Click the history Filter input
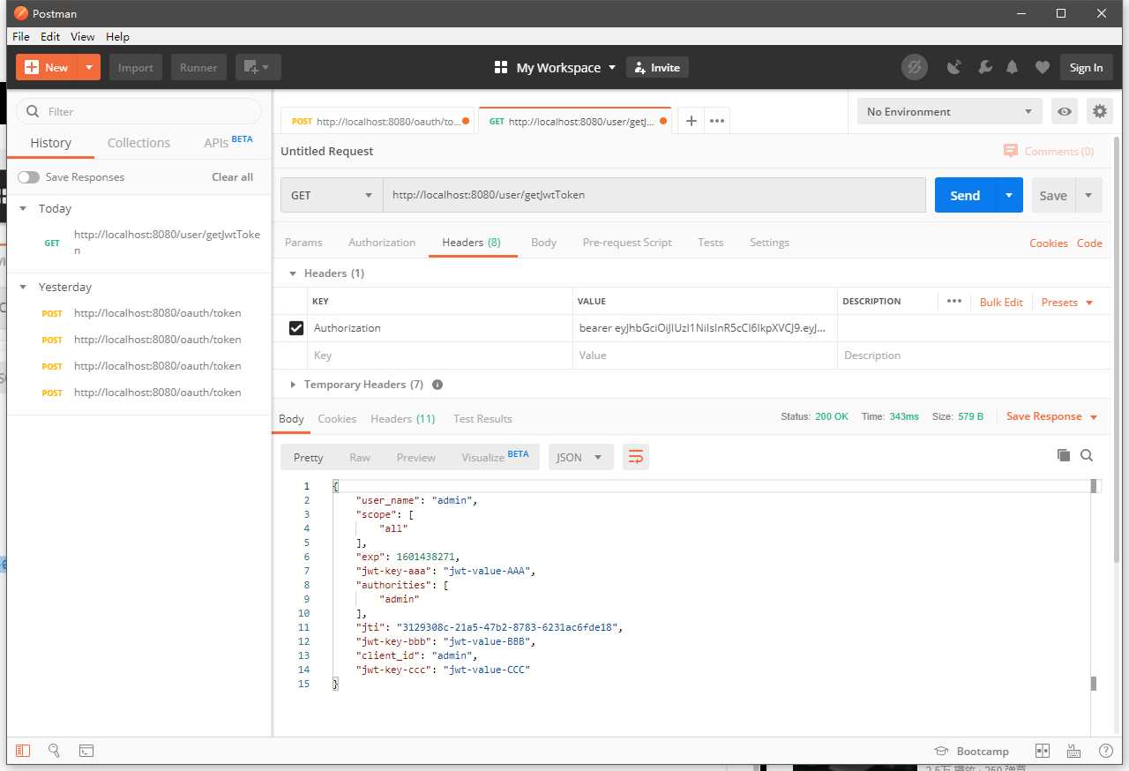 (139, 111)
